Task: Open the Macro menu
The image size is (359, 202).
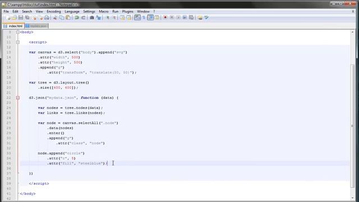Action: tap(103, 11)
